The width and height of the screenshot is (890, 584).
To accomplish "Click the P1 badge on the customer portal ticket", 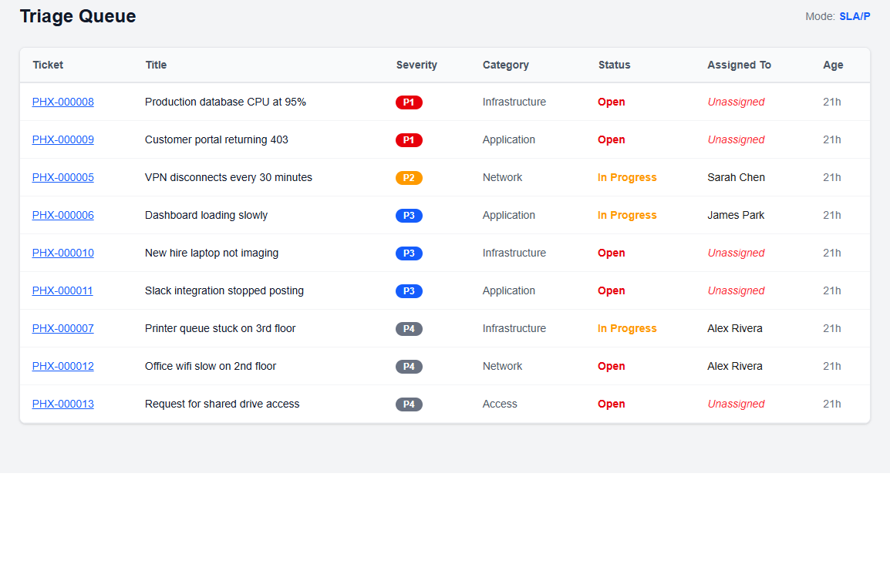I will pos(409,139).
